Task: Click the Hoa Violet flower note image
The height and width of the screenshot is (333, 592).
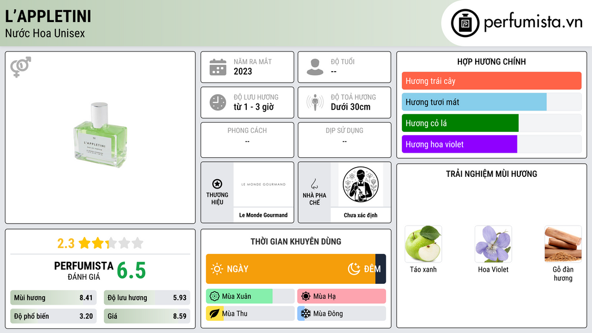Action: click(493, 244)
